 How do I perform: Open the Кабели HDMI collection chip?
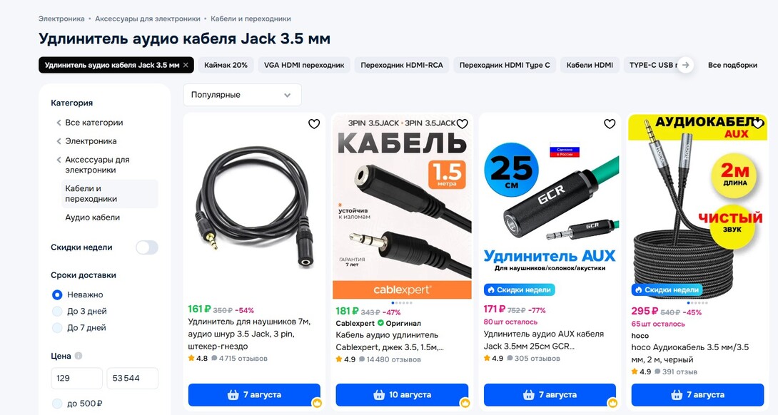coord(590,65)
